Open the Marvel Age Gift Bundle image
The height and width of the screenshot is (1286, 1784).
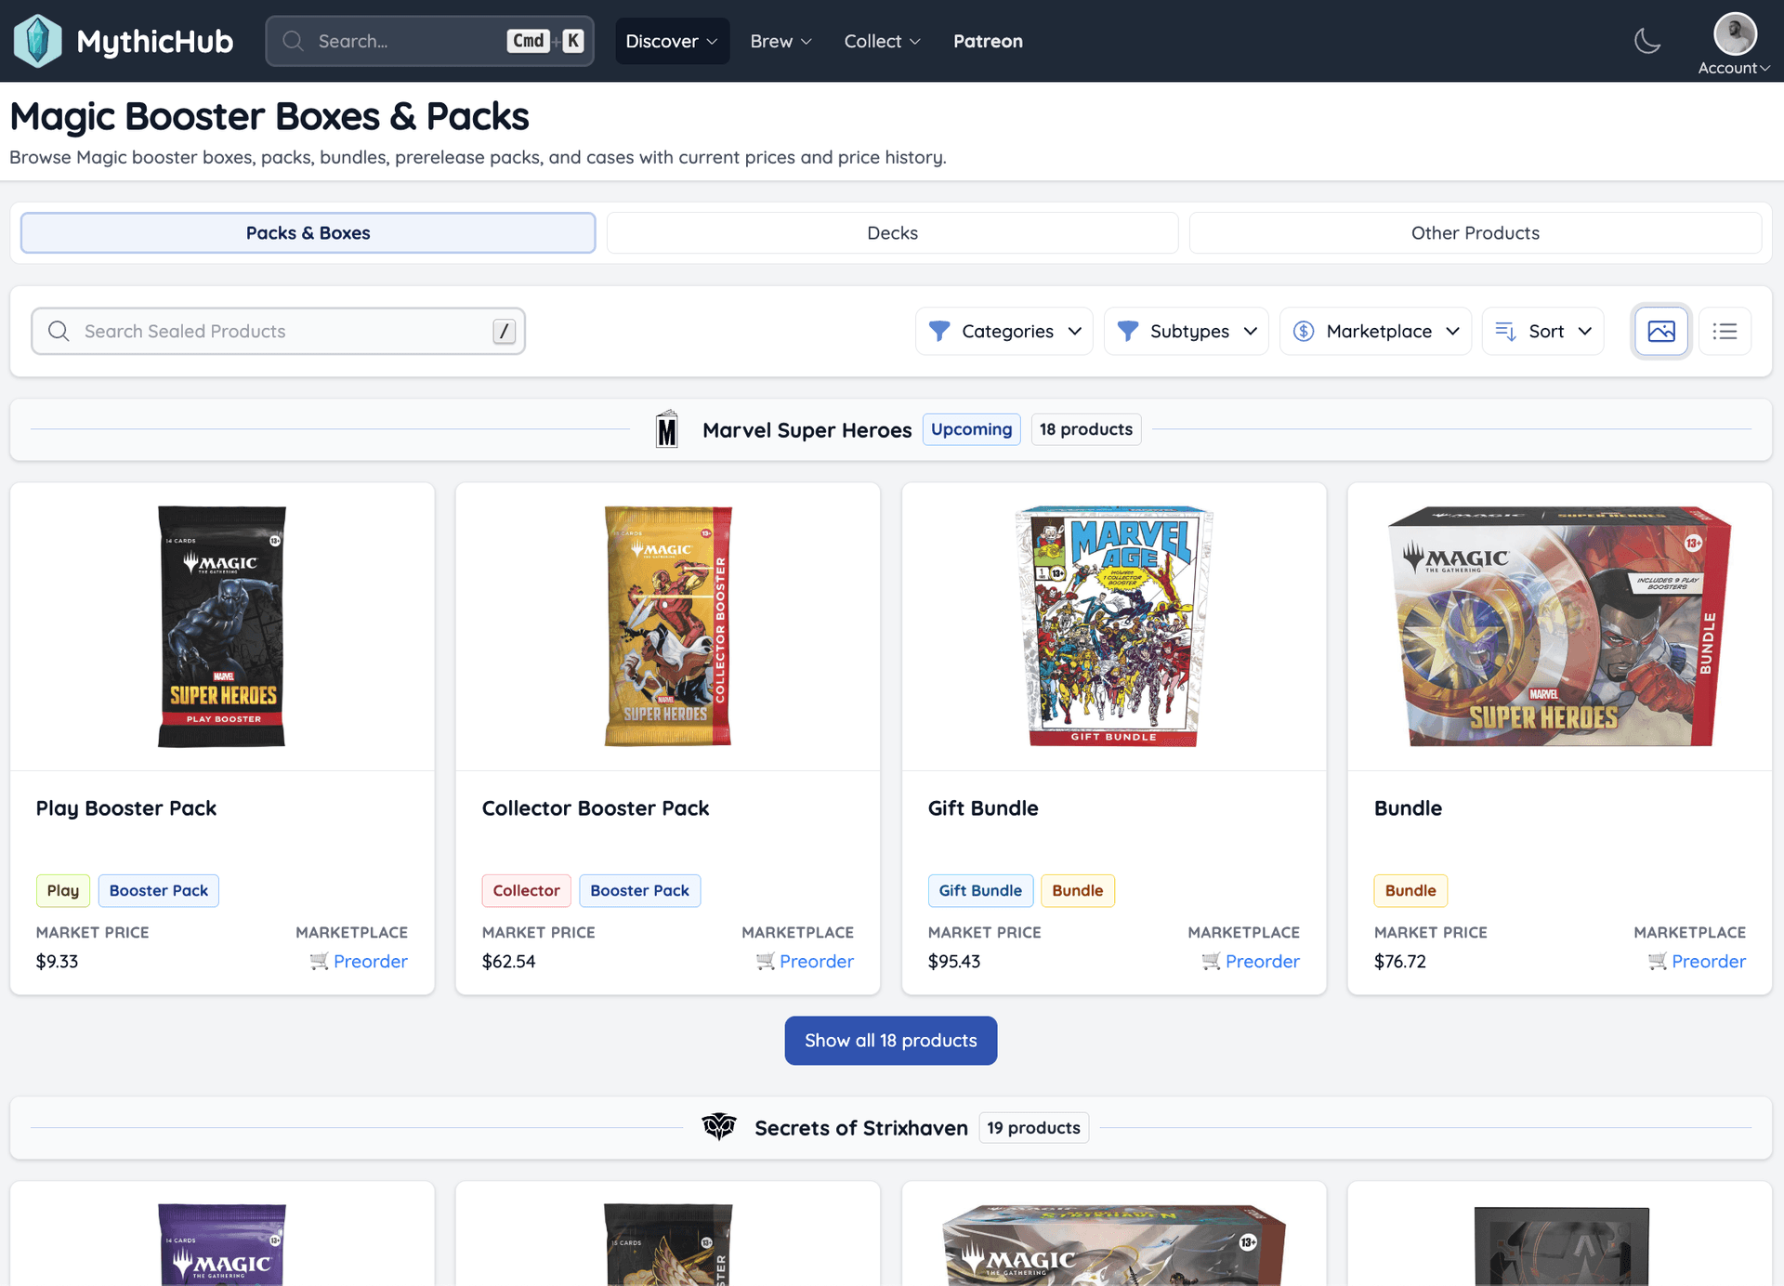pos(1114,626)
